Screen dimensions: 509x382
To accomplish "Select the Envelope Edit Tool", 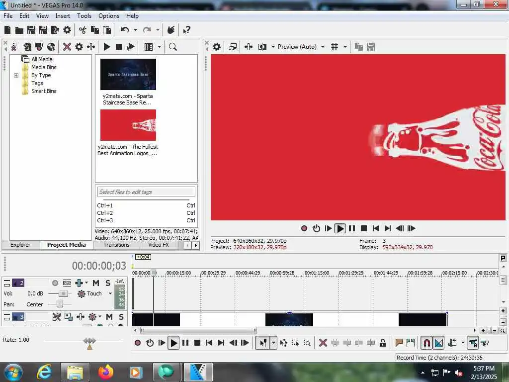I will coord(283,343).
